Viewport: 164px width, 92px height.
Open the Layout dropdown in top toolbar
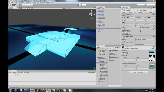pos(150,5)
